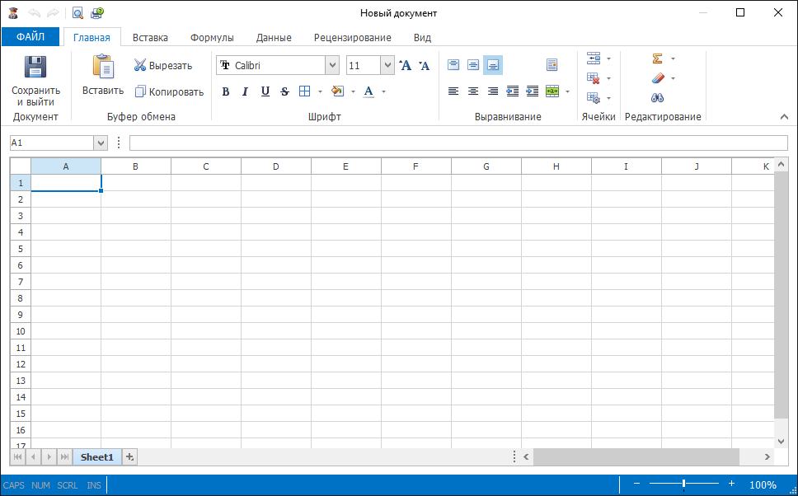Switch to the Данные tab
Image resolution: width=798 pixels, height=496 pixels.
pos(274,38)
